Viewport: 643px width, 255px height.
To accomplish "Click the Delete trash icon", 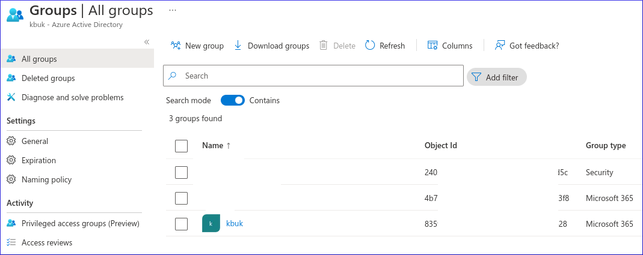I will (324, 46).
